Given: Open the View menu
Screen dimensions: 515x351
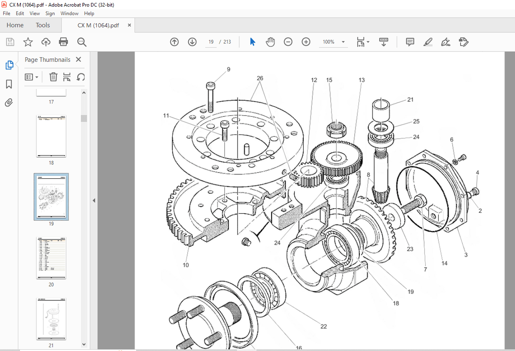Looking at the screenshot, I should point(35,13).
